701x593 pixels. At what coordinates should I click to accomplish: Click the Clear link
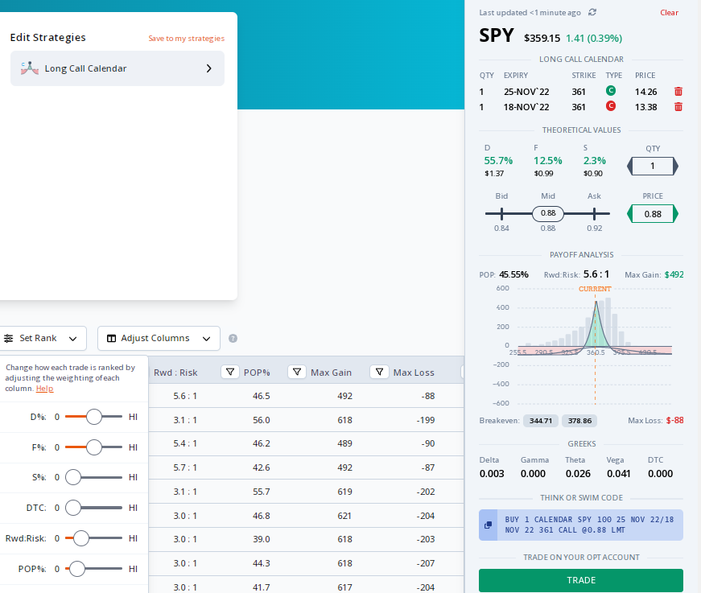[670, 13]
